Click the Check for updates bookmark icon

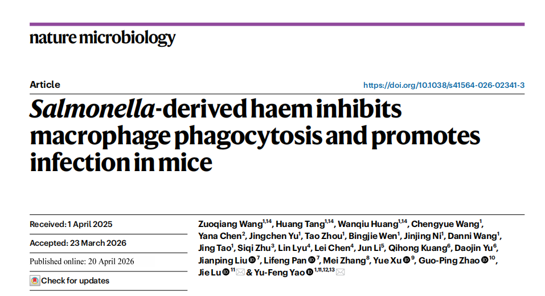[x=35, y=281]
